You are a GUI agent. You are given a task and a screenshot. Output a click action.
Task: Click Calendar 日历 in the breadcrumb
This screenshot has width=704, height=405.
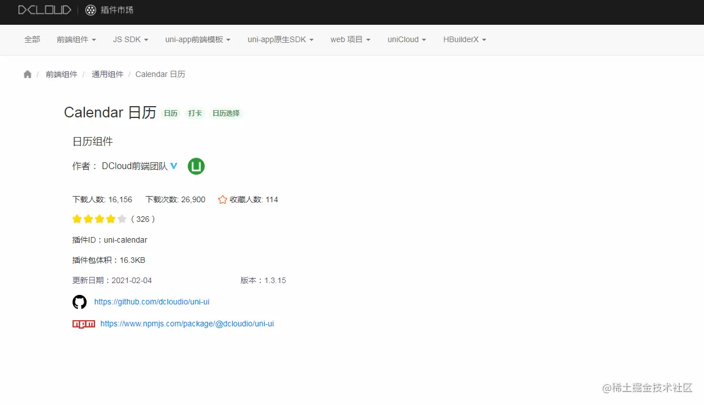(x=160, y=74)
